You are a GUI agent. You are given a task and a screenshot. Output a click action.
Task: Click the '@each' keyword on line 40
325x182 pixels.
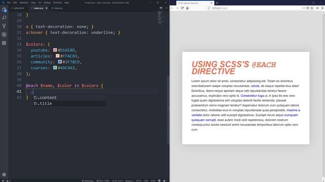pos(32,85)
